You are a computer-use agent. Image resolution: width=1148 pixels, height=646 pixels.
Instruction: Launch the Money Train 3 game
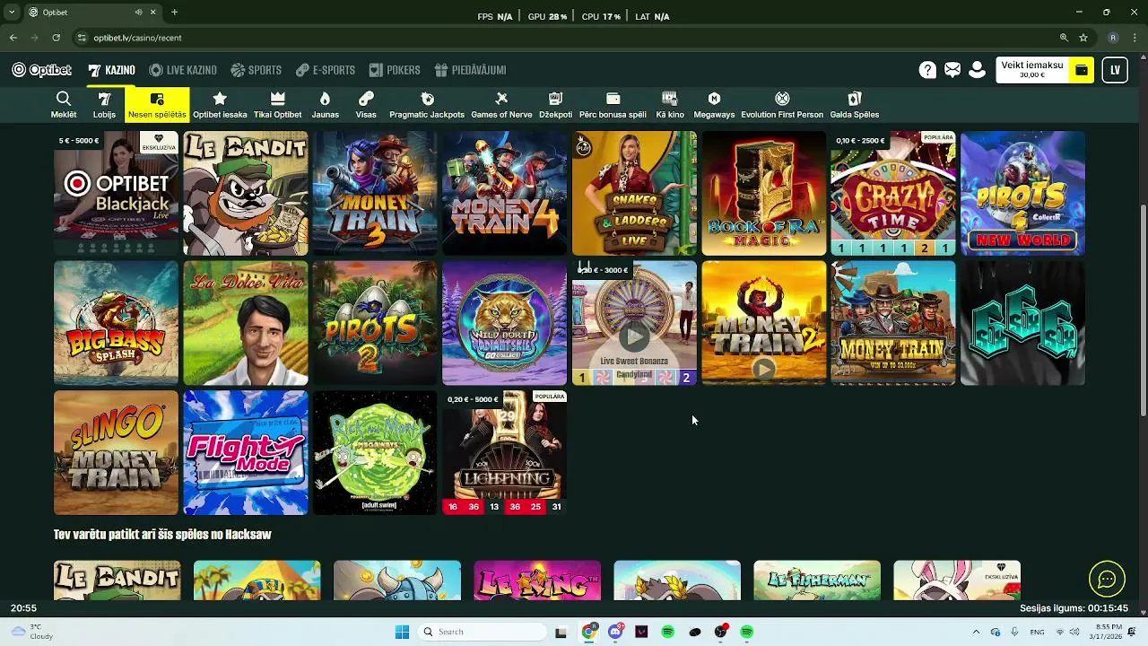[x=375, y=193]
